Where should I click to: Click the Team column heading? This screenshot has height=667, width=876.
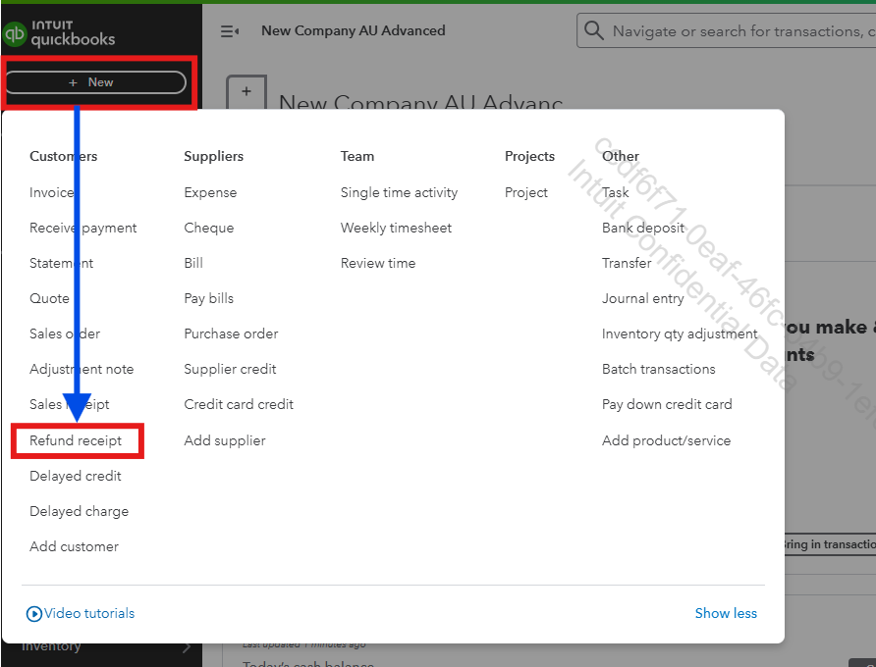click(357, 156)
